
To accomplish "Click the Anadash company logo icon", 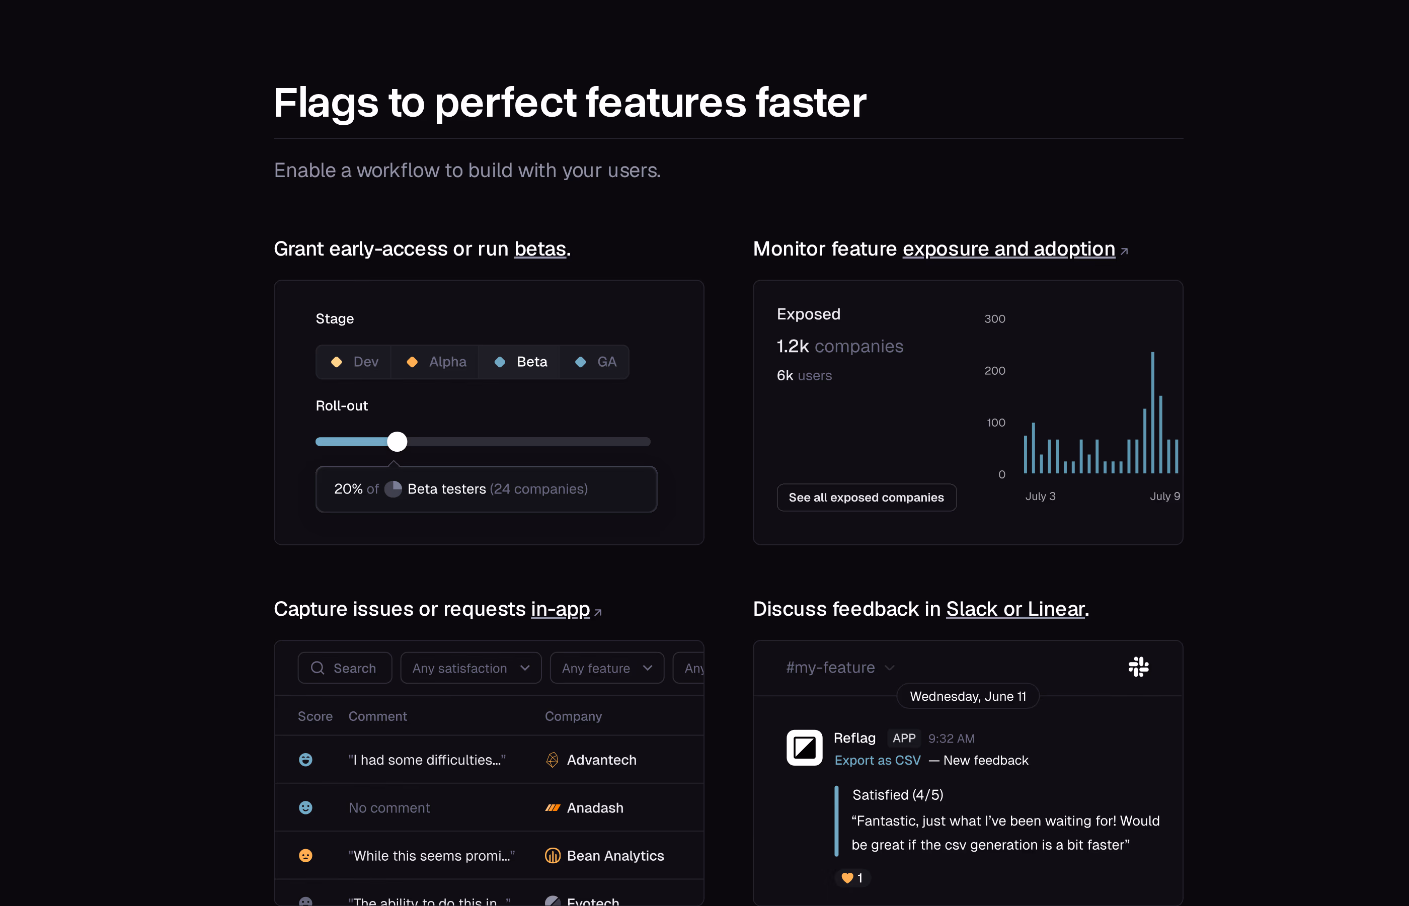I will pyautogui.click(x=552, y=808).
